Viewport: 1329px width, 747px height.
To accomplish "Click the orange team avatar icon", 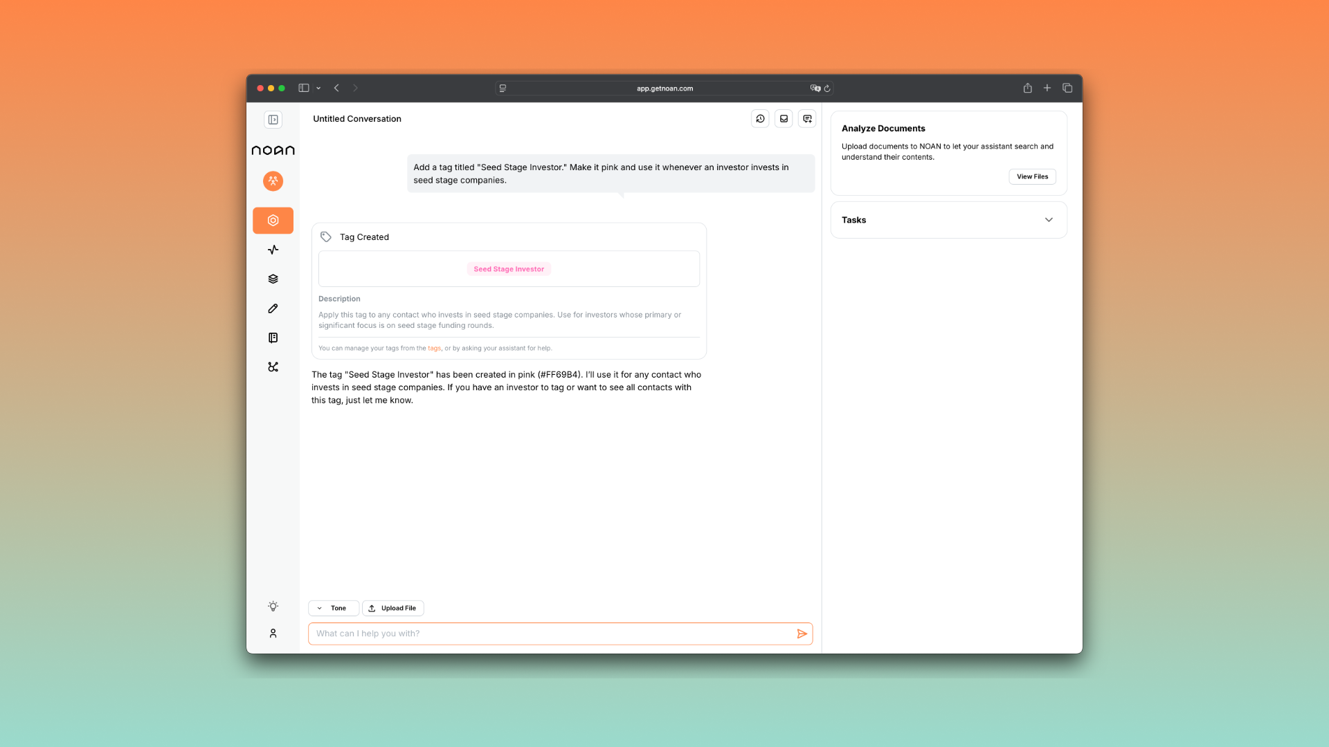I will (x=273, y=181).
